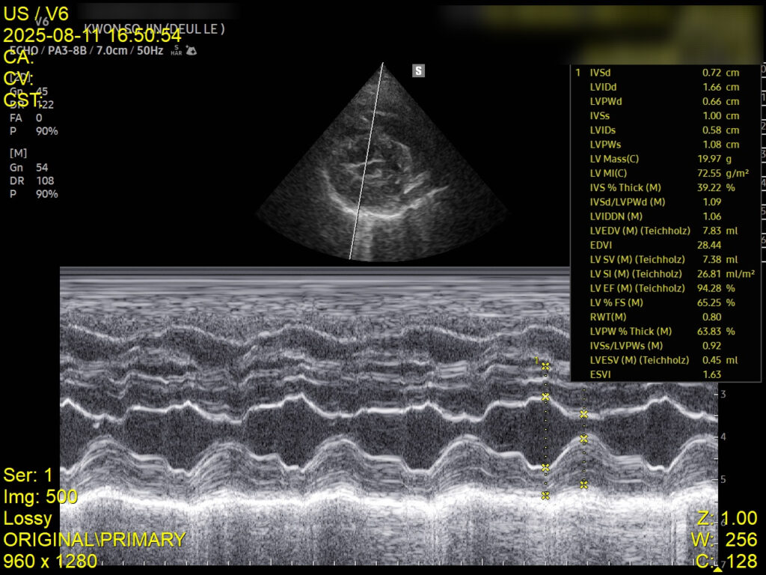The image size is (766, 575).
Task: Select lowest caliper cross on right measurement line
Action: pos(583,485)
